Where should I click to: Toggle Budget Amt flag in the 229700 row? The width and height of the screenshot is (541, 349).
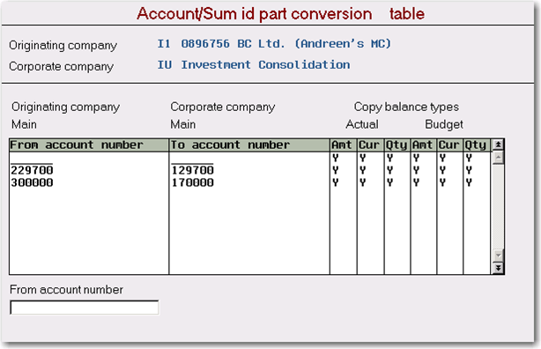pos(416,170)
